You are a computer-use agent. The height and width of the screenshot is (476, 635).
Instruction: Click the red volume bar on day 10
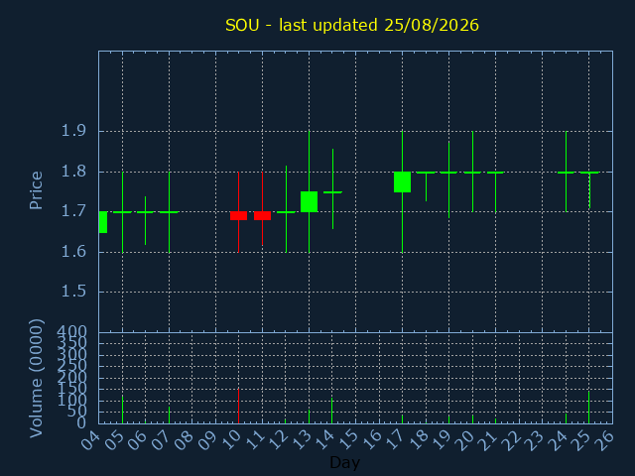(x=238, y=406)
